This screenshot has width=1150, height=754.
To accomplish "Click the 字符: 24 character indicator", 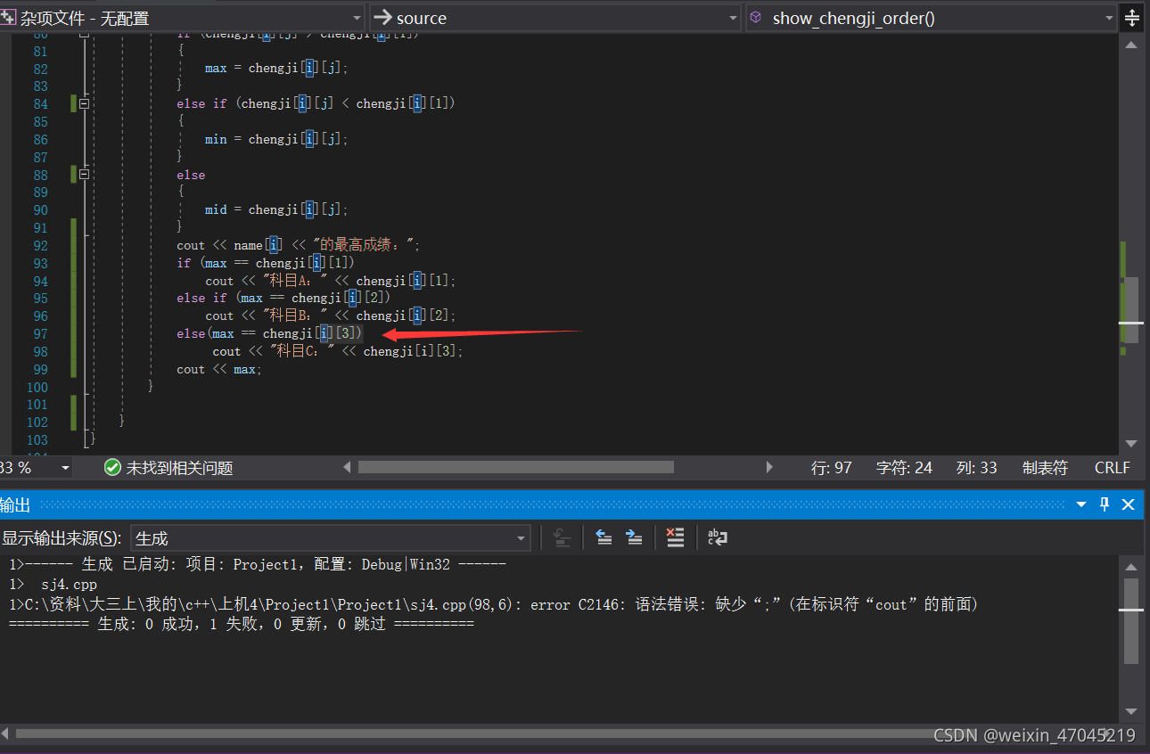I will pos(904,468).
